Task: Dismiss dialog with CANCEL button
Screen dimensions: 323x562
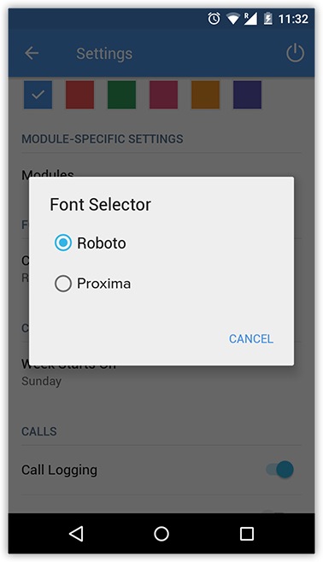Action: (x=251, y=339)
